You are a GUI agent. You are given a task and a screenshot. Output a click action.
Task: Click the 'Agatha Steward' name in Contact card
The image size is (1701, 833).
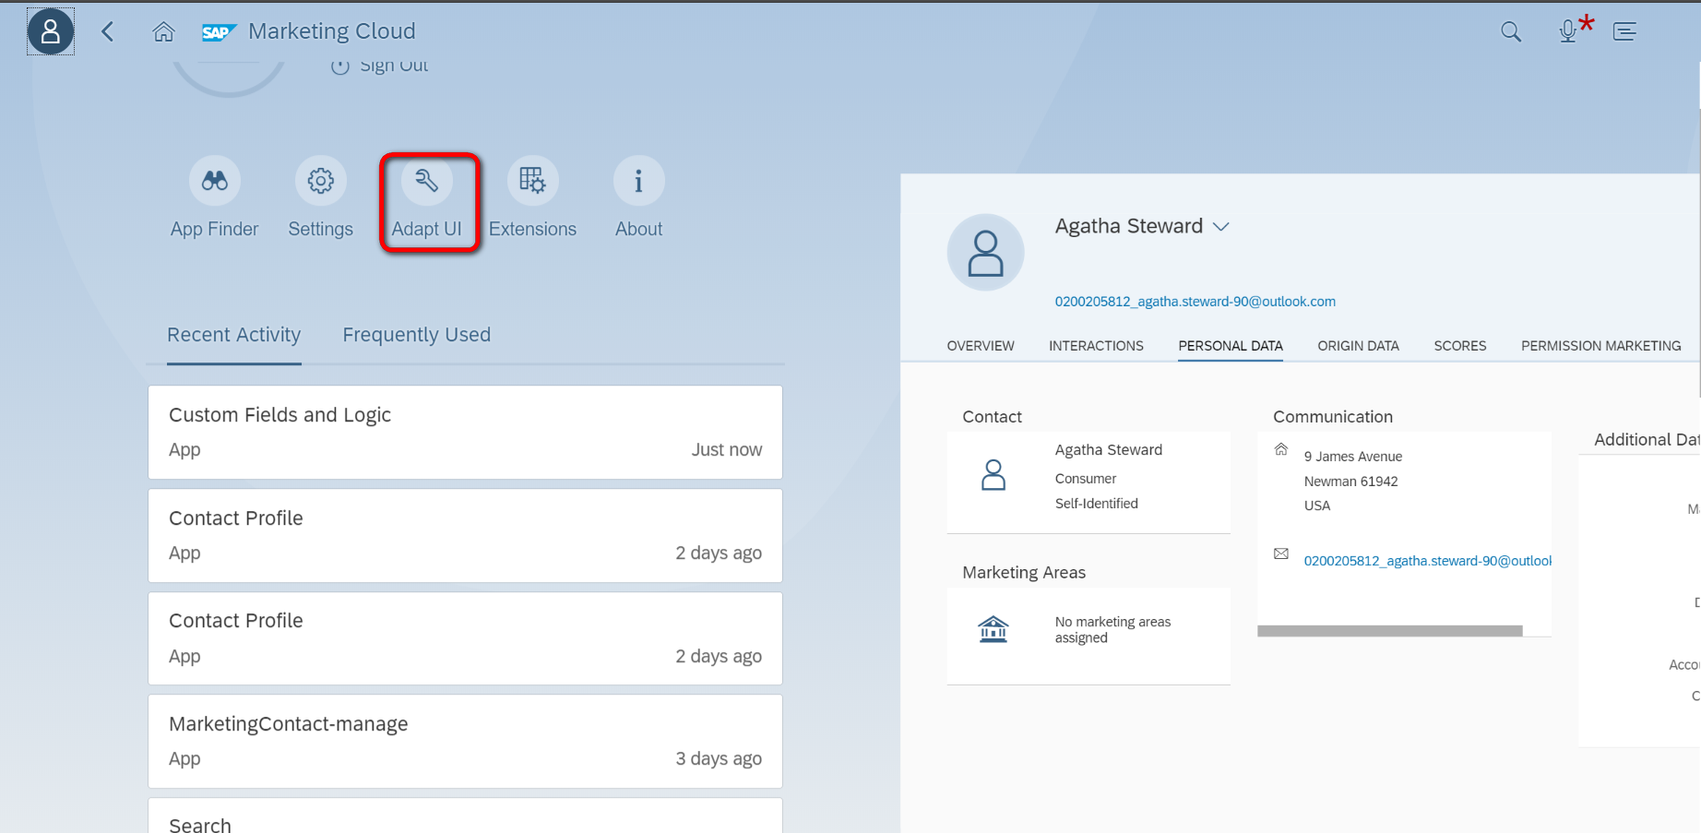1109,450
